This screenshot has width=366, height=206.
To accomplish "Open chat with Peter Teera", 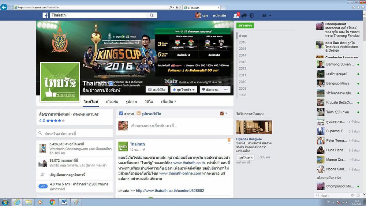I will pos(338,141).
